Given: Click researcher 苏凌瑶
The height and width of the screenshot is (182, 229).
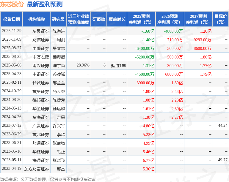Looking at the screenshot, I should (x=59, y=74).
